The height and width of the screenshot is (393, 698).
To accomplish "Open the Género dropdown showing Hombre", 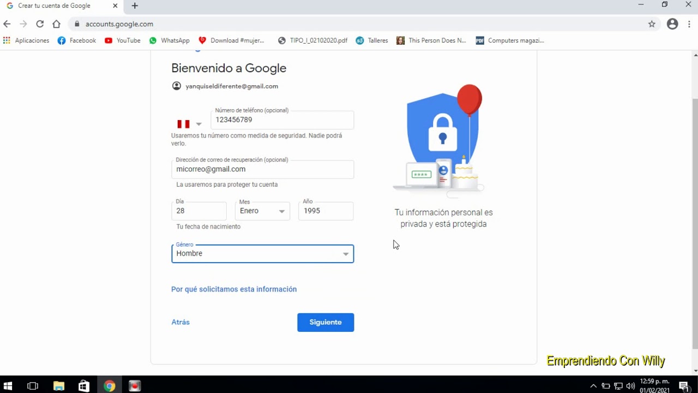I will point(262,254).
